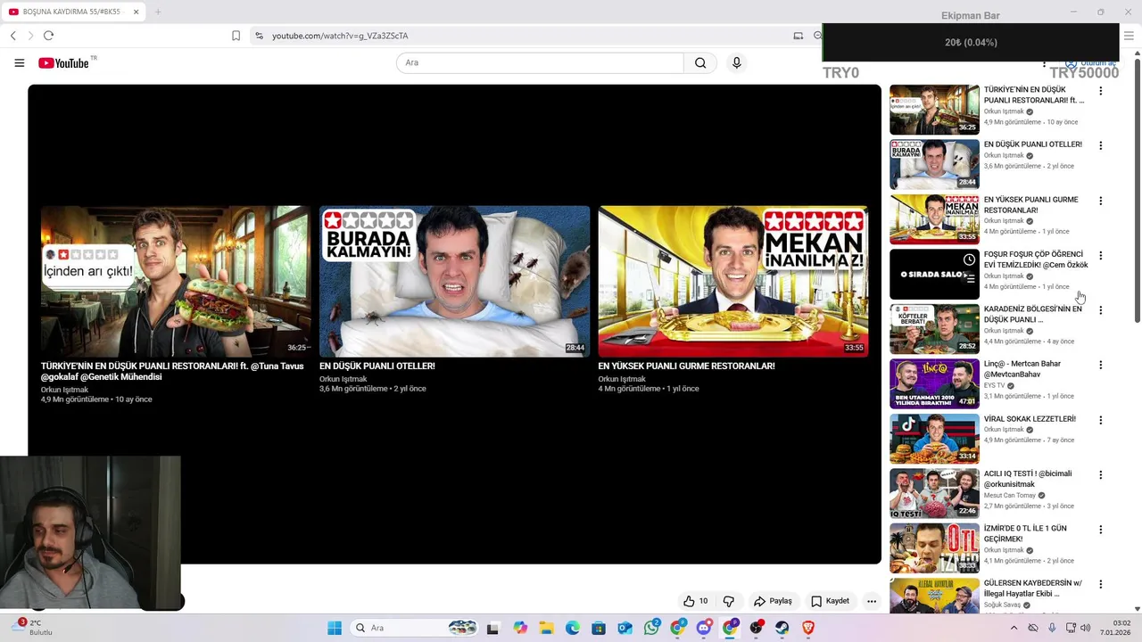The image size is (1142, 642).
Task: Open options menu for İZMİR'DE 0 TL video
Action: click(x=1100, y=530)
